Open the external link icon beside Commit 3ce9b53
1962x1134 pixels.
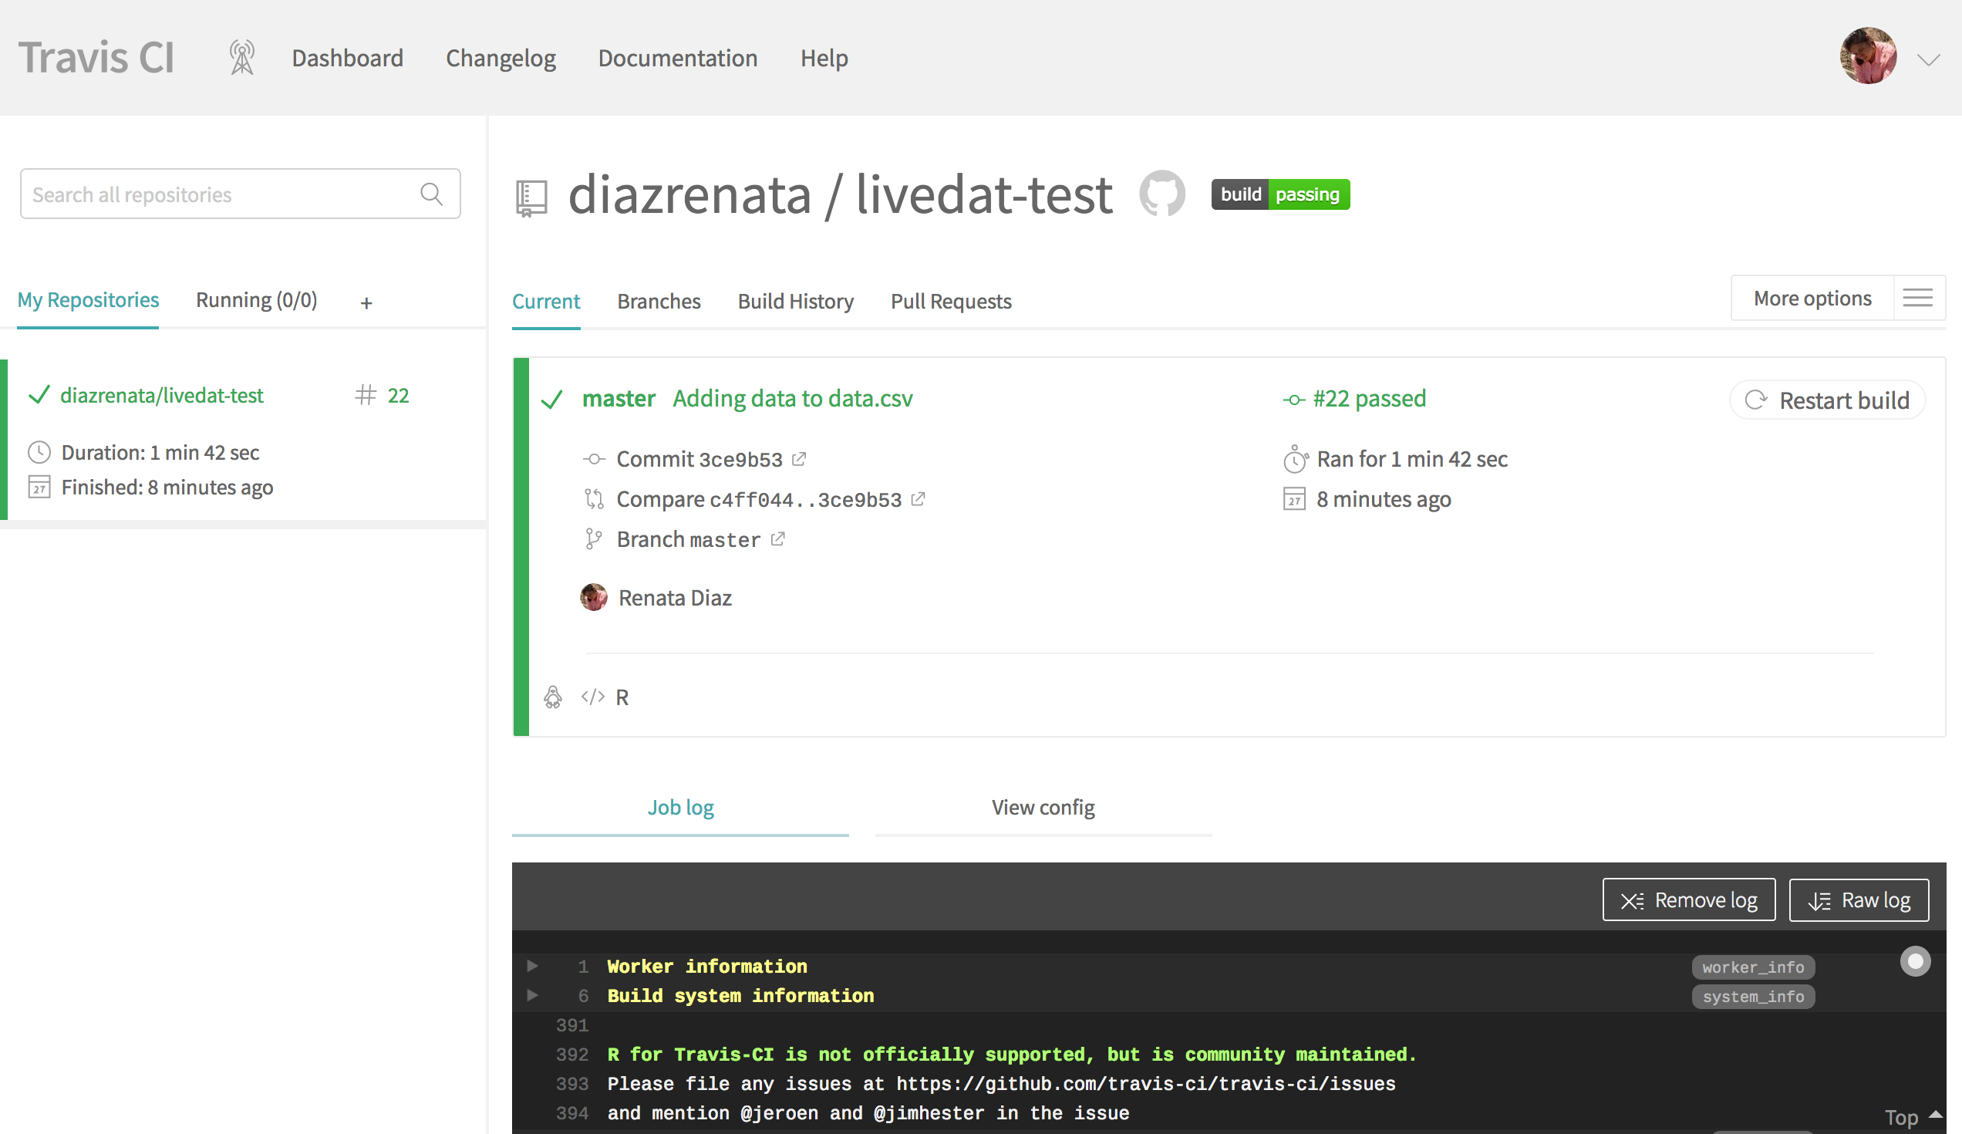tap(799, 459)
